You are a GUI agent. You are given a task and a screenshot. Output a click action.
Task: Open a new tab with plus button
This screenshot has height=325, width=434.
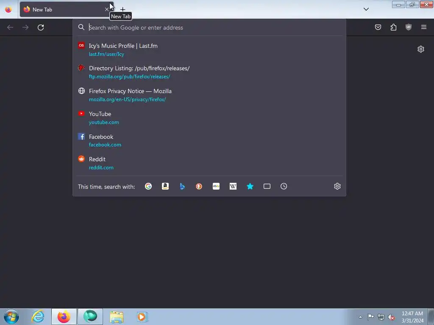coord(122,9)
